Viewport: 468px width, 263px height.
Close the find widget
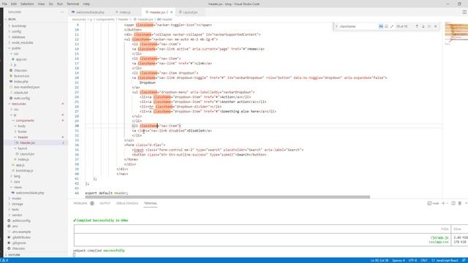[x=436, y=26]
